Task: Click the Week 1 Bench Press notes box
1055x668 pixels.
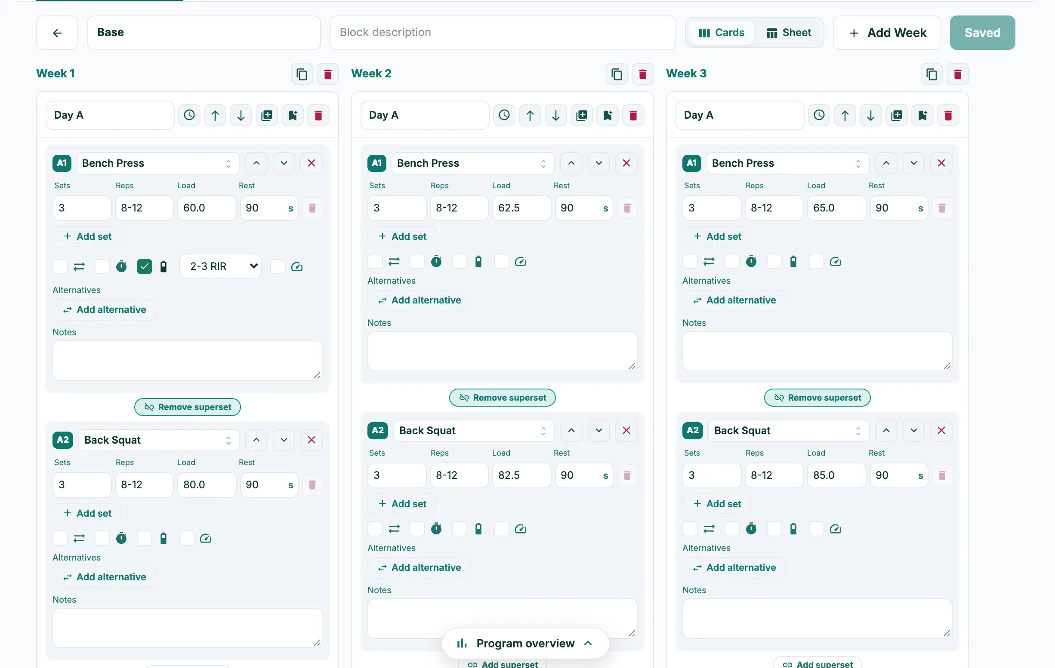Action: point(188,361)
